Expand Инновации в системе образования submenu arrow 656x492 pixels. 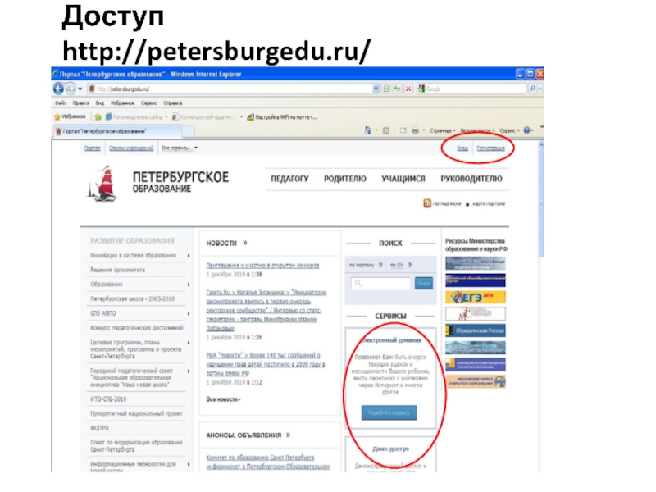tap(189, 256)
